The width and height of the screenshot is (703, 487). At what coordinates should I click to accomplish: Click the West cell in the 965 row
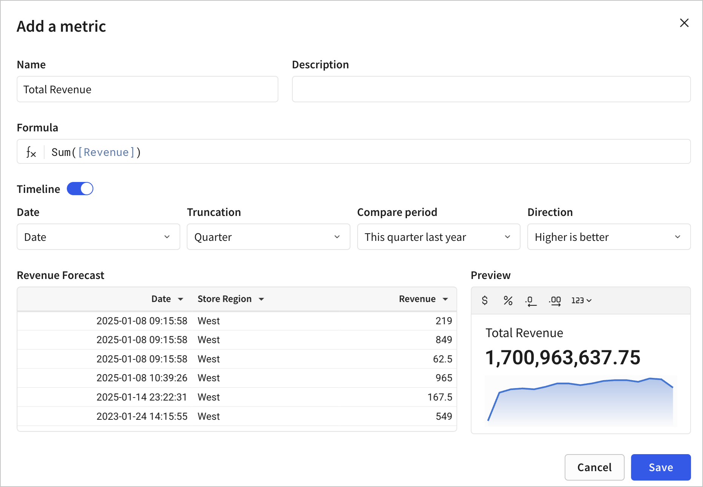(x=209, y=378)
